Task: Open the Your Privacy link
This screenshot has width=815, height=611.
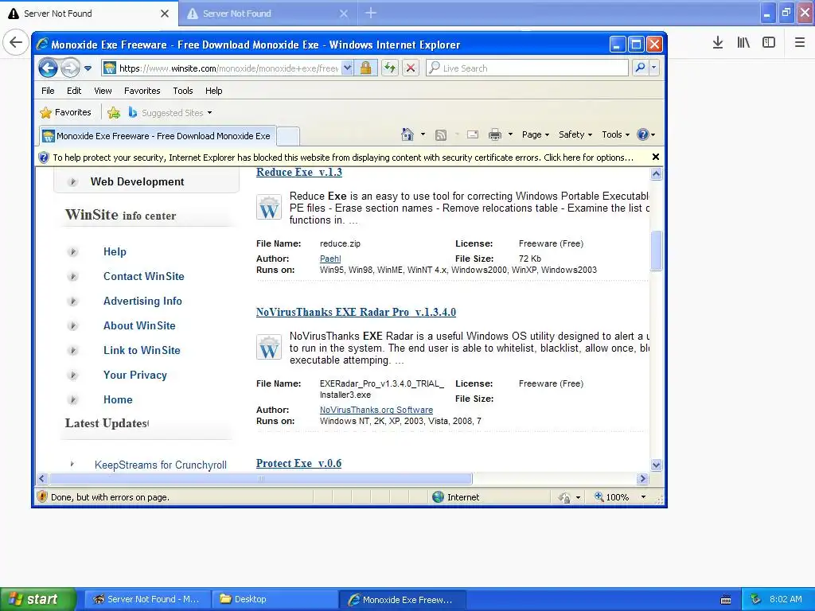Action: (x=135, y=376)
